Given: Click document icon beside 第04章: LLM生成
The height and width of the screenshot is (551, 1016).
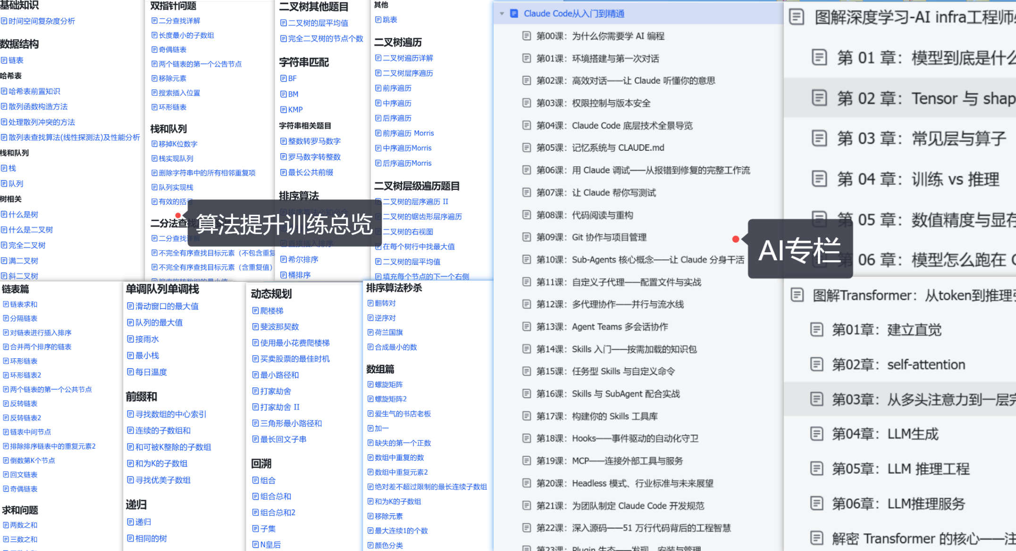Looking at the screenshot, I should click(x=817, y=434).
